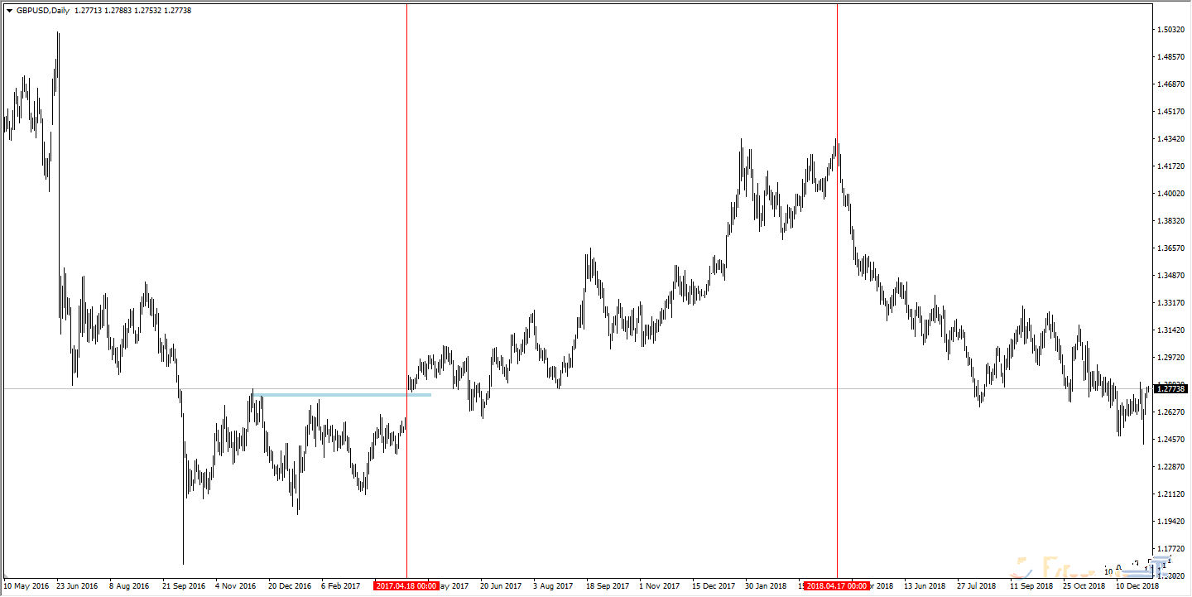Click 10 Dec 2018 on the time axis
Viewport: 1192px width, 597px height.
[1137, 586]
